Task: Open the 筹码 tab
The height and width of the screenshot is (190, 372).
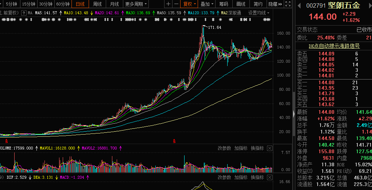Action: tap(224, 4)
